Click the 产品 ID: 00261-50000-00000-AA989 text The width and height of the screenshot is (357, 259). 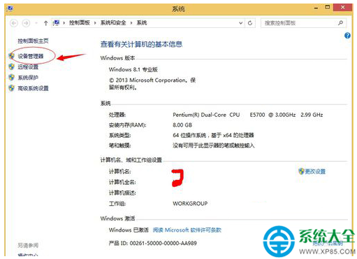coord(153,244)
